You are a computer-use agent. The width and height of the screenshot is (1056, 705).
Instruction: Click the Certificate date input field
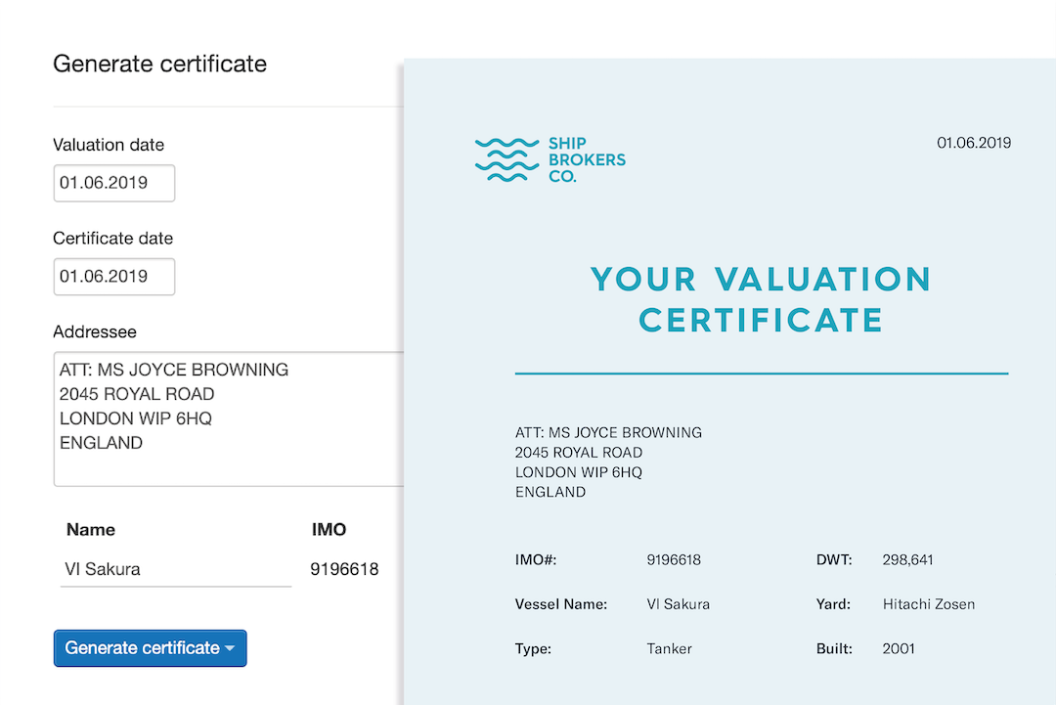point(113,277)
